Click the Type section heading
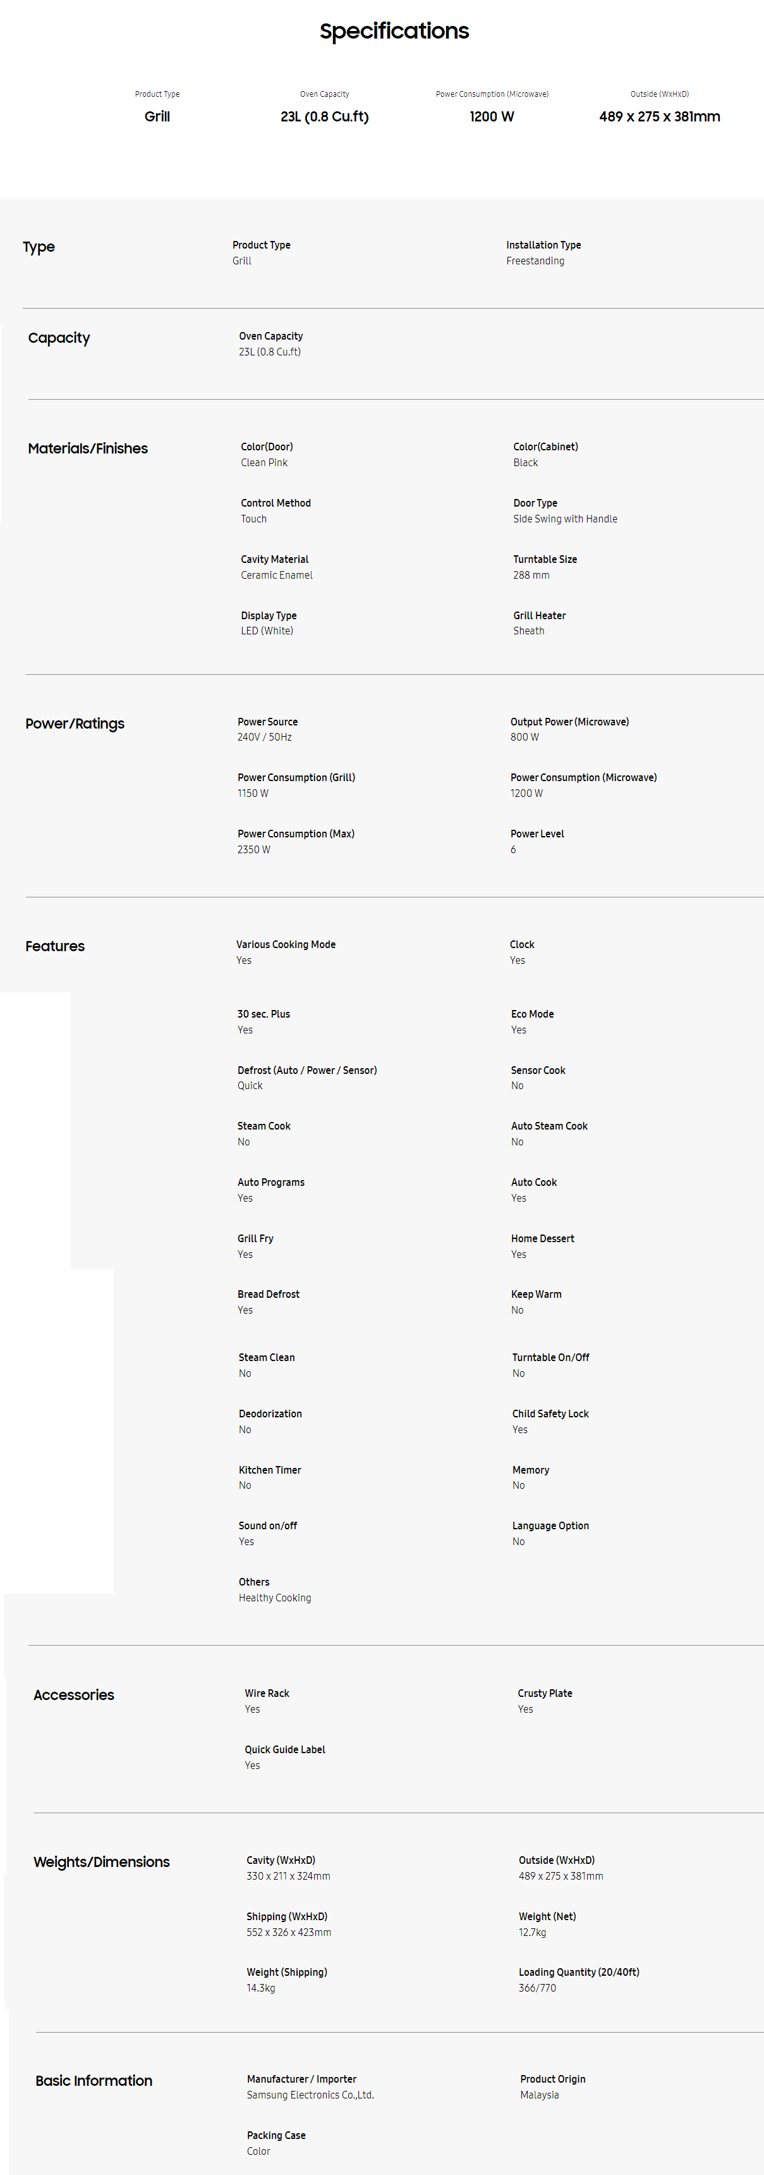 pos(39,247)
